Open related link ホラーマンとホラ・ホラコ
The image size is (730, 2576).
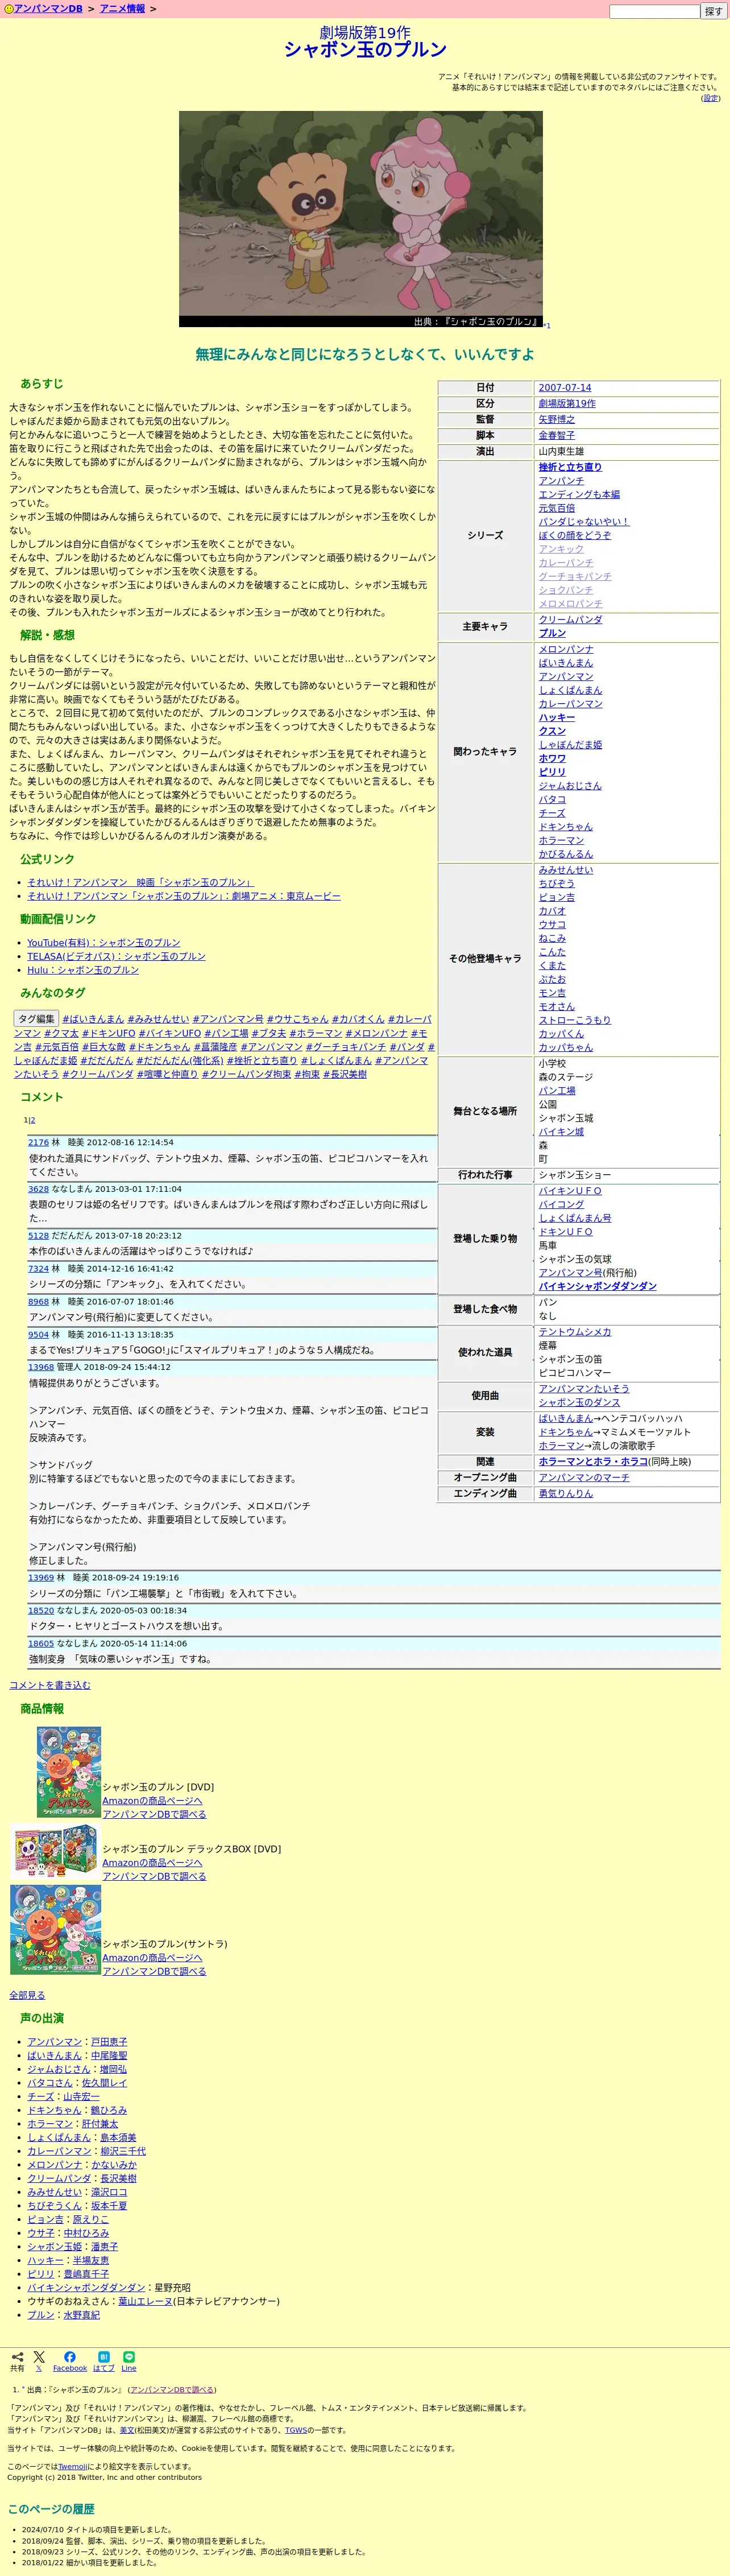point(593,1462)
